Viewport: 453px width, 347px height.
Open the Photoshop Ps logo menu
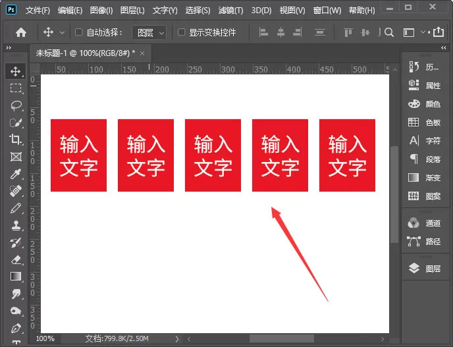click(x=11, y=10)
